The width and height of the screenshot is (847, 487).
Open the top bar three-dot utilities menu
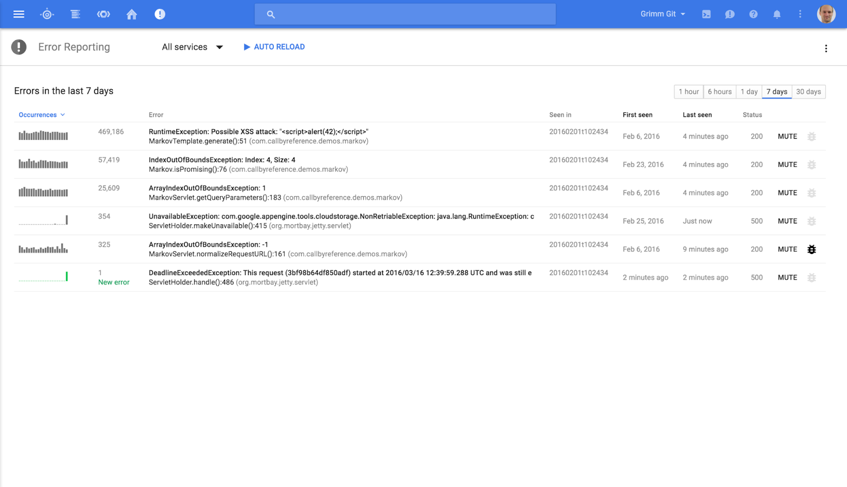pyautogui.click(x=800, y=14)
